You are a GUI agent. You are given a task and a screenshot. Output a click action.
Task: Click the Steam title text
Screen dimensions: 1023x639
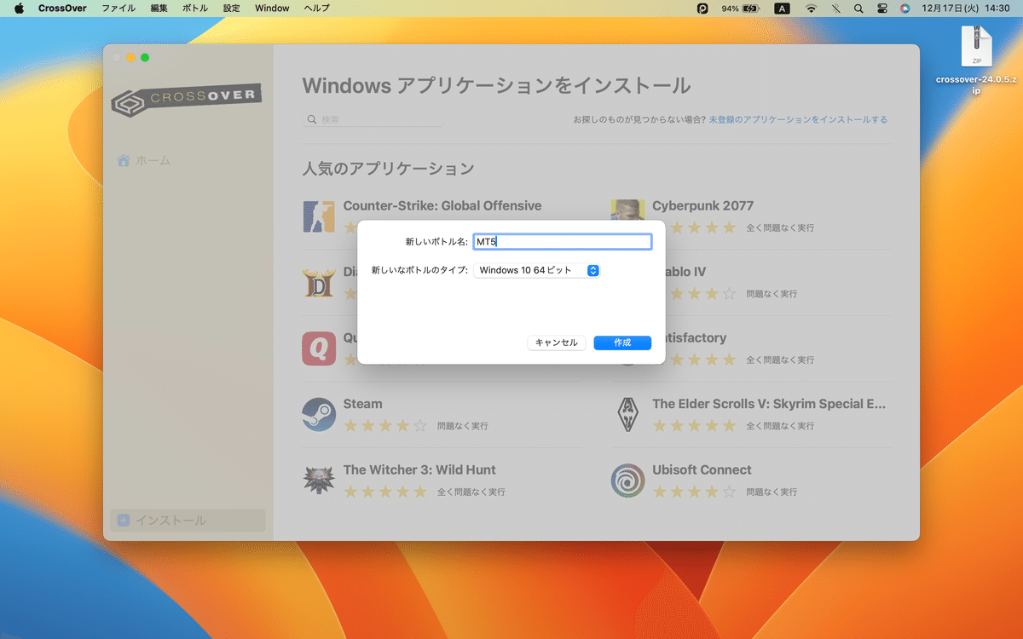(362, 404)
